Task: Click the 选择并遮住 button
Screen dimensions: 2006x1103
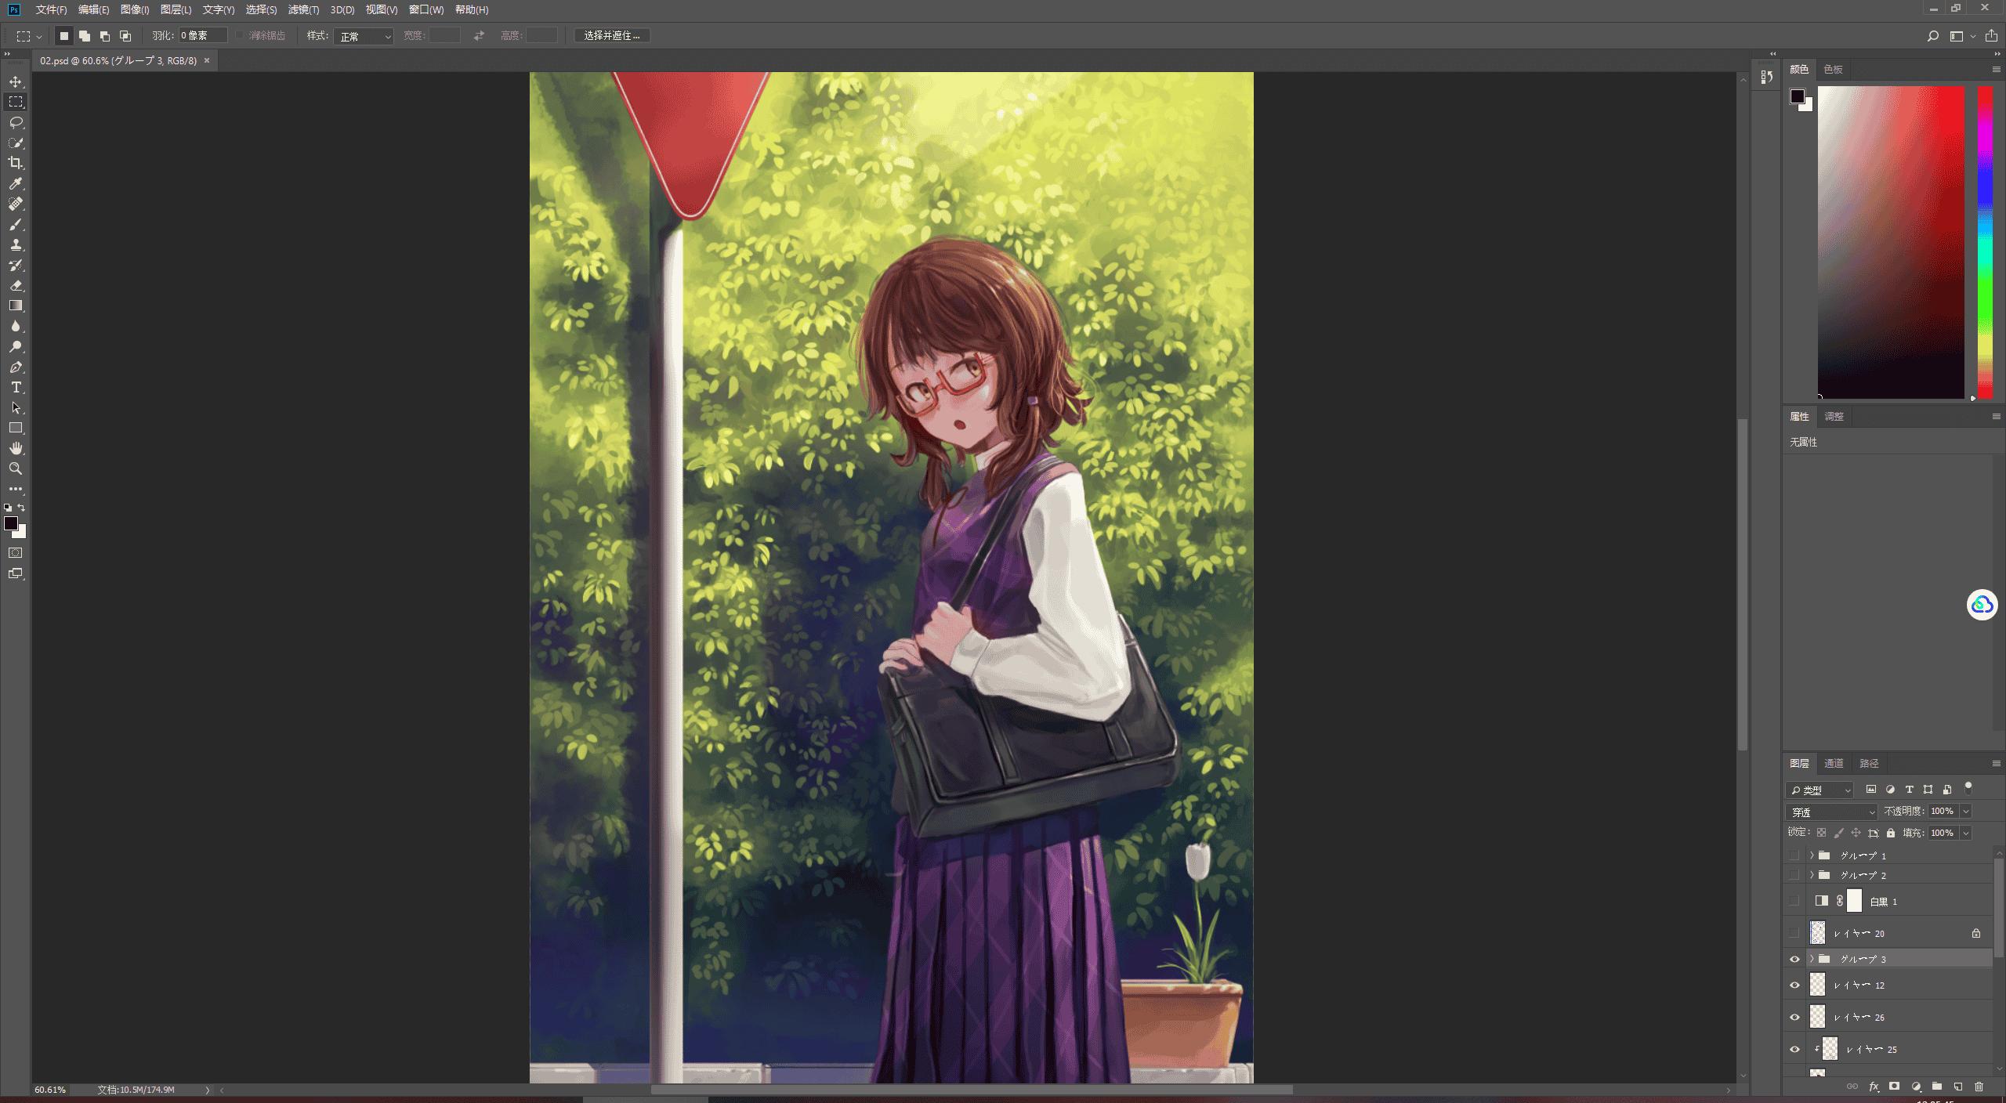Action: click(x=612, y=36)
